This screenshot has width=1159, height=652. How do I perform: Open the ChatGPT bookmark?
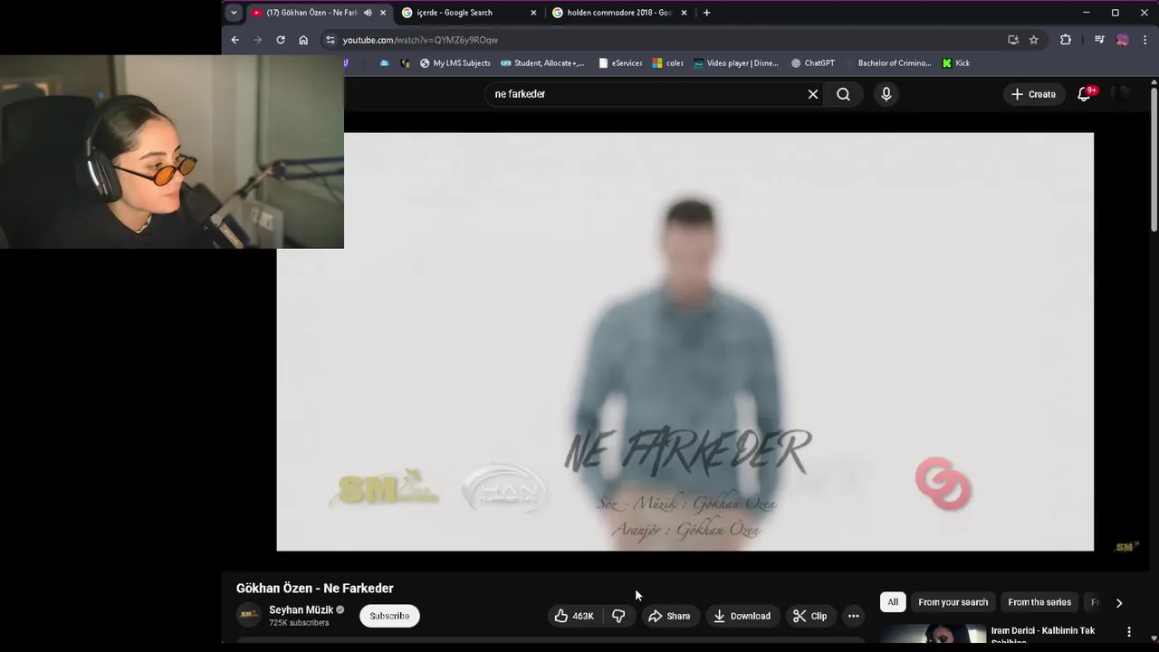pos(813,63)
